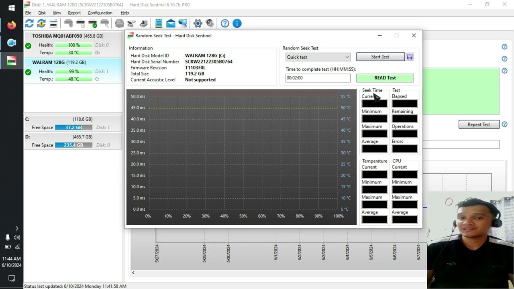Click the serial number SCRW22122305B0764
Viewport: 514px width, 289px height.
(x=209, y=62)
